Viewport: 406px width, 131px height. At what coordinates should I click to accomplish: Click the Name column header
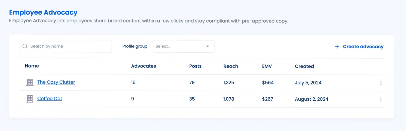pos(32,66)
